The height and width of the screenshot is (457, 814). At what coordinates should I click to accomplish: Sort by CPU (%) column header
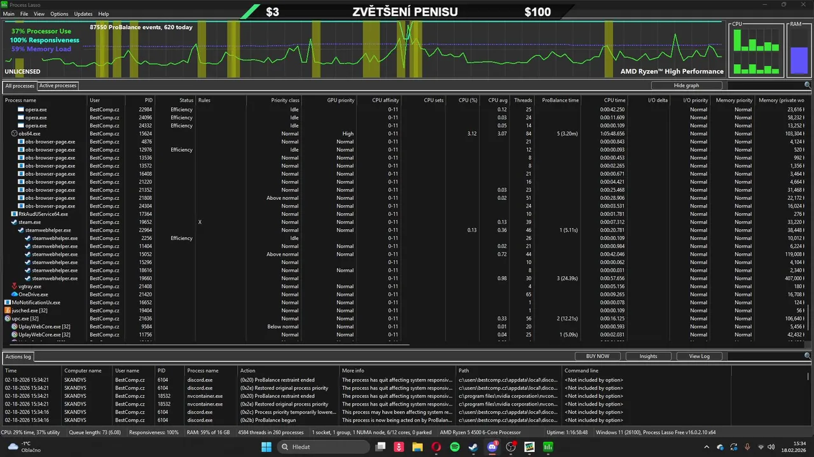[x=462, y=100]
